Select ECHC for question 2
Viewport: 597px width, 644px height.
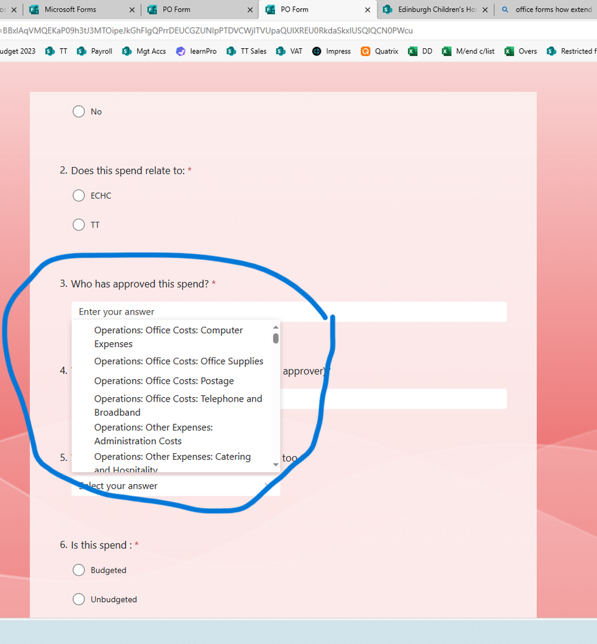pos(78,195)
